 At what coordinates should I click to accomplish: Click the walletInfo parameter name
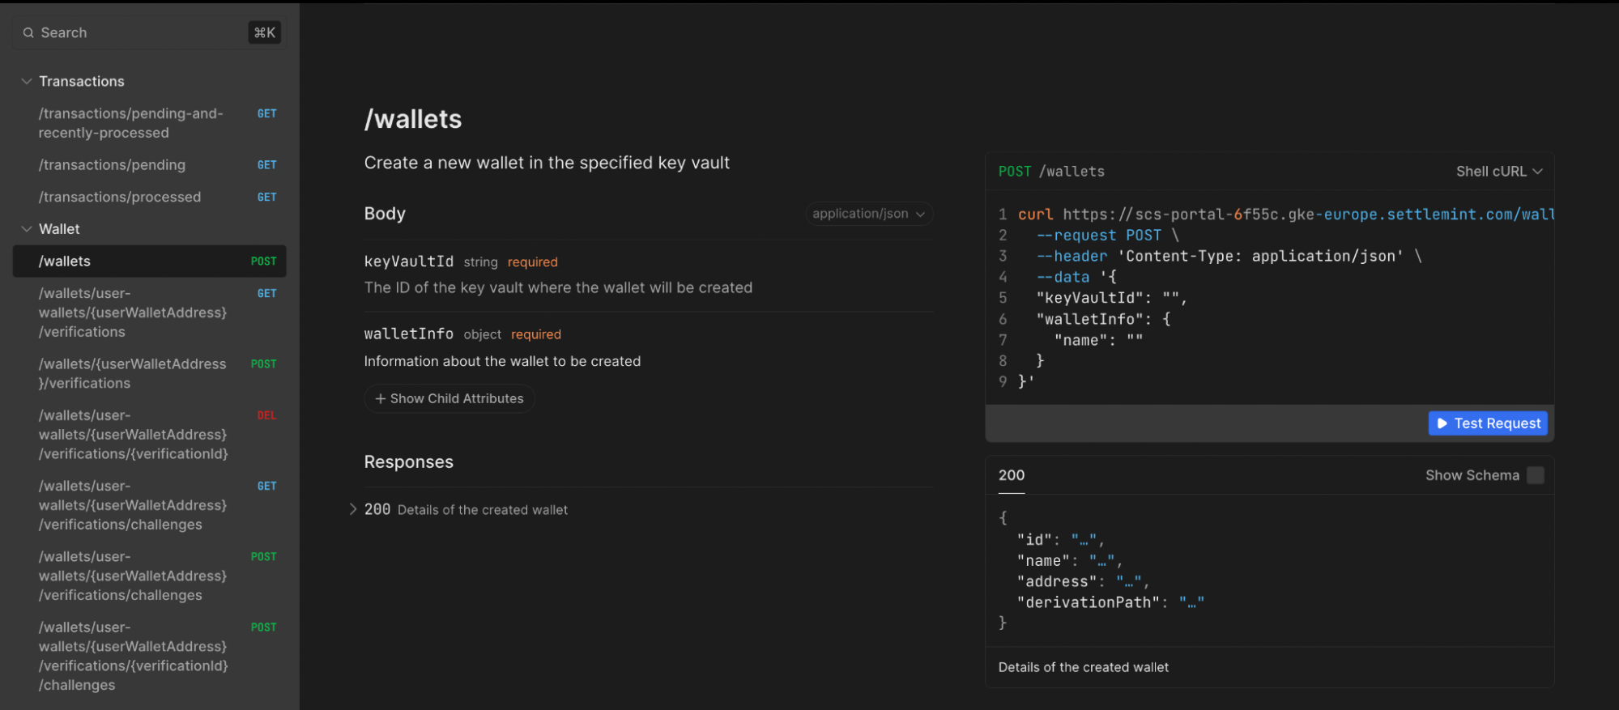pos(409,334)
